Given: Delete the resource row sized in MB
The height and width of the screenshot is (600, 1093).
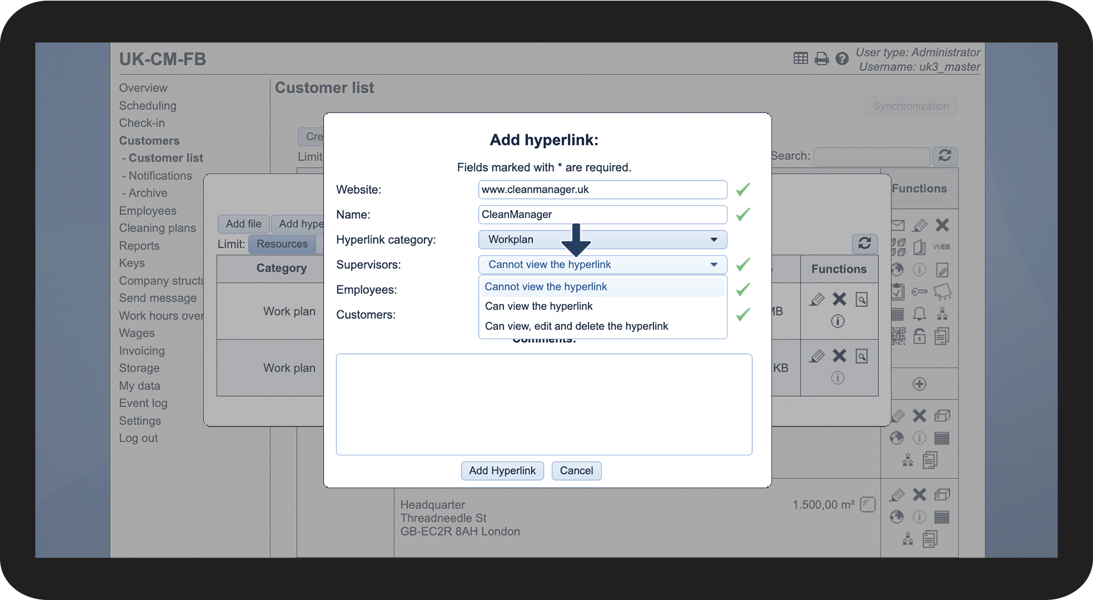Looking at the screenshot, I should [839, 299].
